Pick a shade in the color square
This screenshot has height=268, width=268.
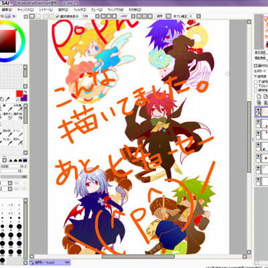click(x=7, y=42)
